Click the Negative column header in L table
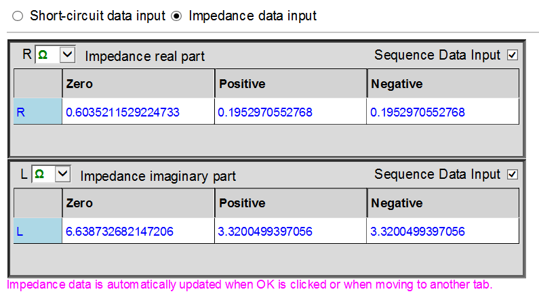The image size is (539, 296). coord(443,203)
